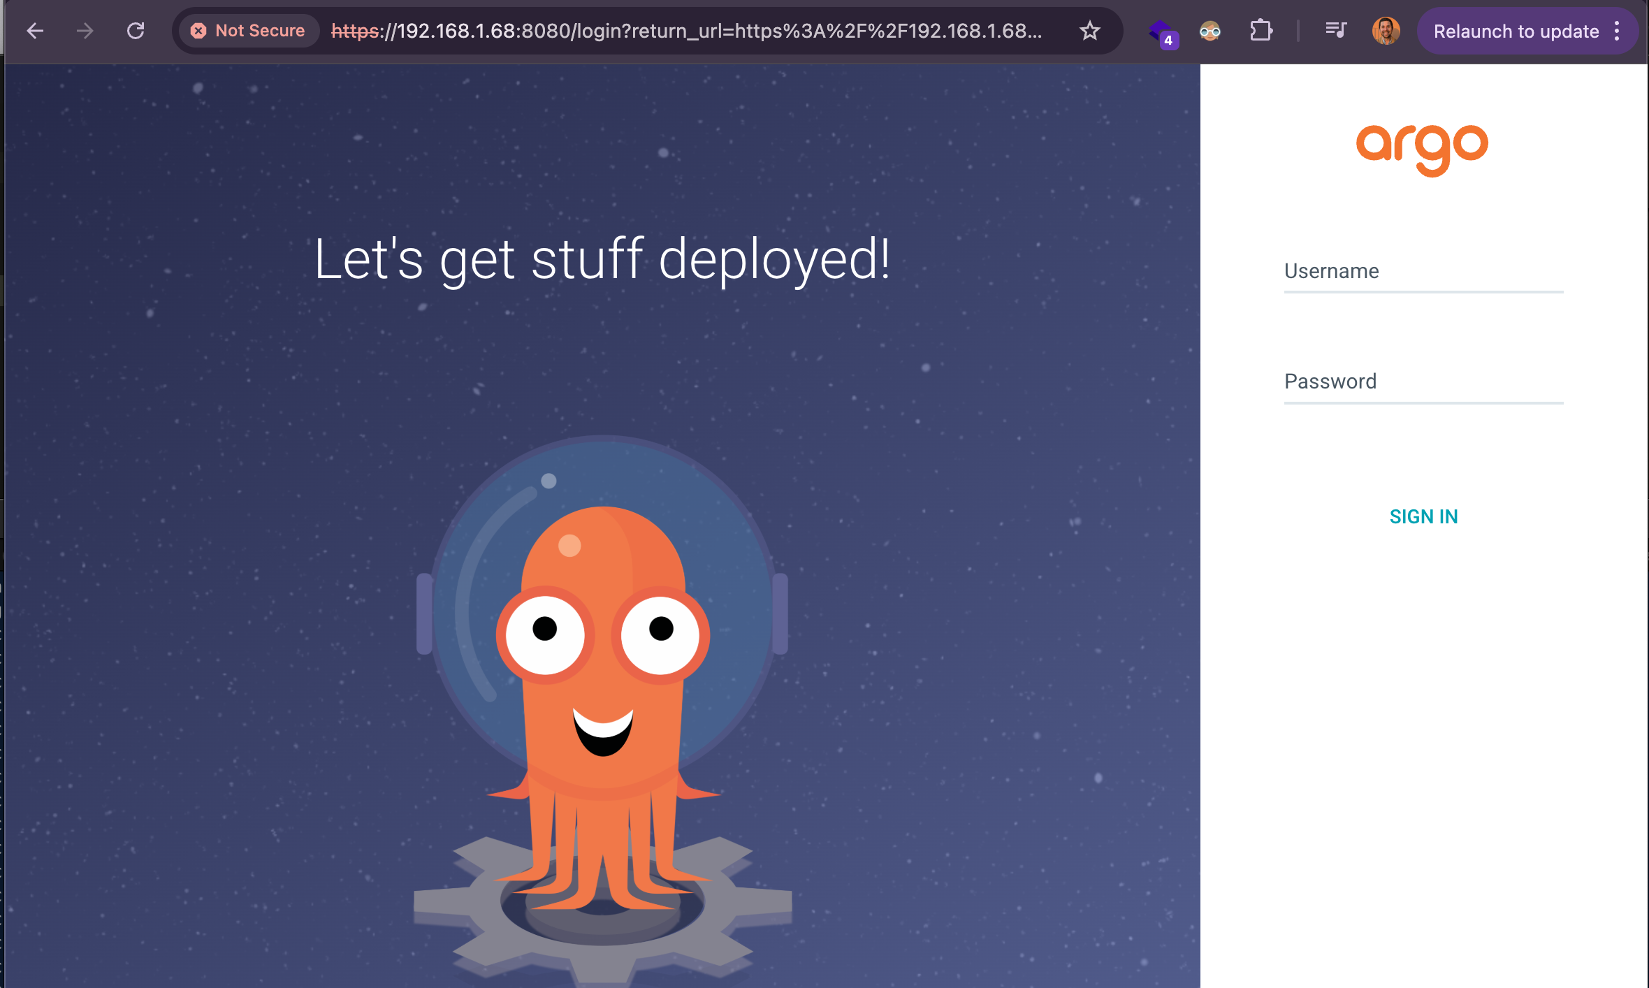Open the Chrome profile avatar
Viewport: 1649px width, 988px height.
click(x=1386, y=31)
